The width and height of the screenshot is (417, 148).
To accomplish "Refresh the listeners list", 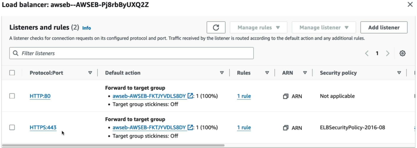I will point(216,28).
